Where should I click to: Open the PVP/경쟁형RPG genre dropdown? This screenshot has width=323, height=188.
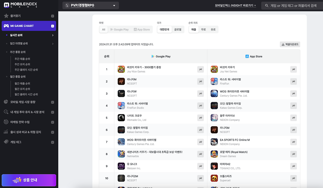click(91, 6)
